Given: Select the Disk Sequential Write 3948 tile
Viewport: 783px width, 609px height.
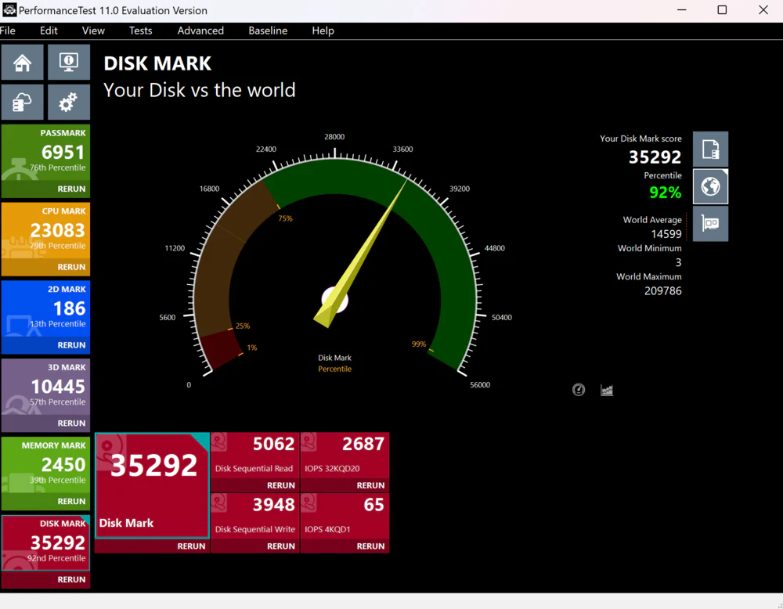Looking at the screenshot, I should (x=255, y=516).
